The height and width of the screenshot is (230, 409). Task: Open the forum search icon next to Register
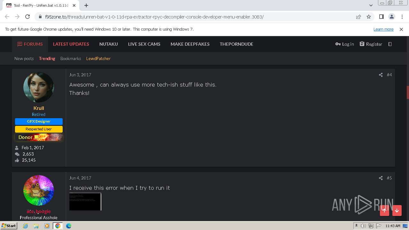390,44
